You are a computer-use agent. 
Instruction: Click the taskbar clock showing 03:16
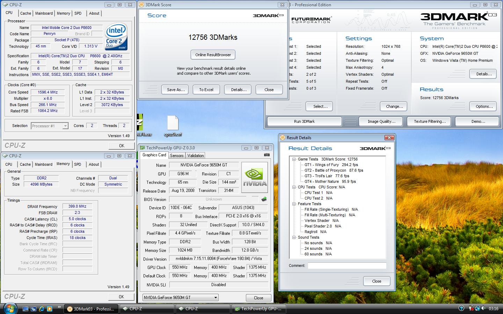coord(494,308)
